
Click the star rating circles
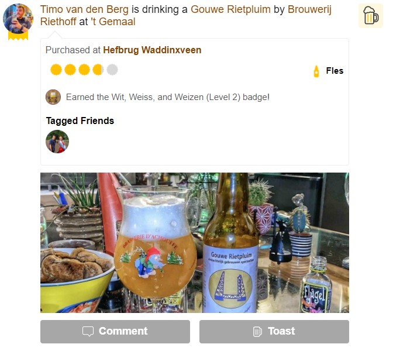click(84, 70)
